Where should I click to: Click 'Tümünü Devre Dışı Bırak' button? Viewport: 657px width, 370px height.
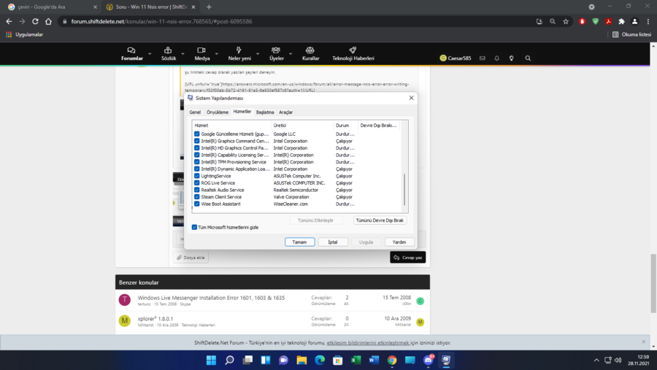pos(380,220)
